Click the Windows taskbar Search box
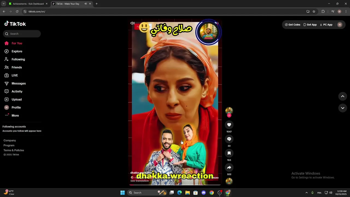This screenshot has height=197, width=350. point(147,193)
